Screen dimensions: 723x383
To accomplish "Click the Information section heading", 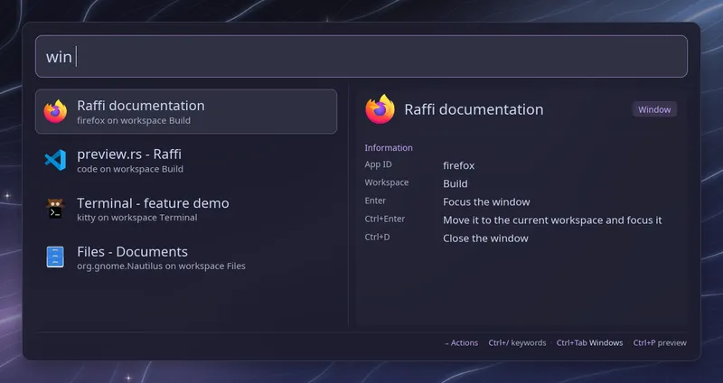I will pos(389,148).
